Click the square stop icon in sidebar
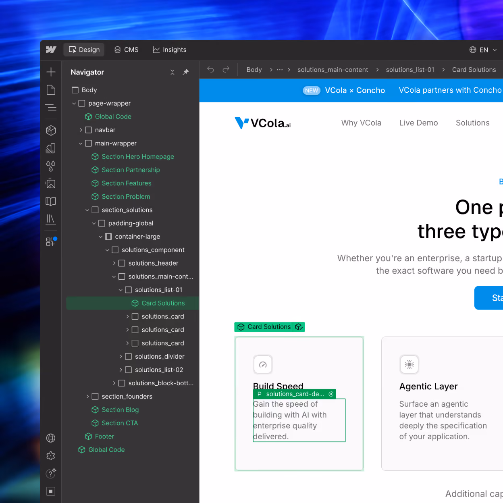 pyautogui.click(x=51, y=491)
